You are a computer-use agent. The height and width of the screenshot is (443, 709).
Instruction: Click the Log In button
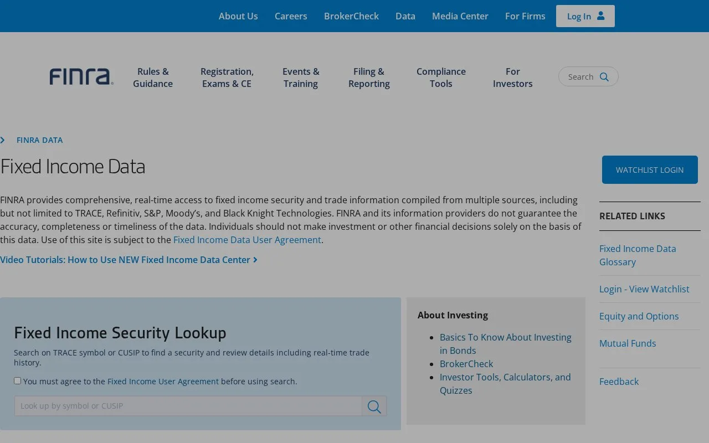pos(585,16)
